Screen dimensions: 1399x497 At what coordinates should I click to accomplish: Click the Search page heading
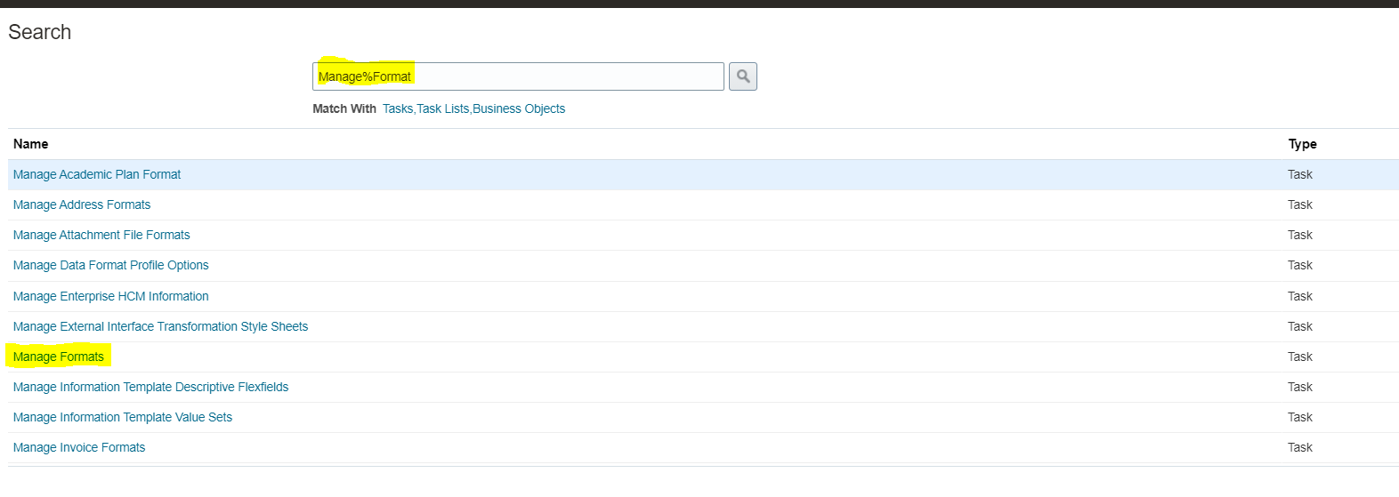[40, 32]
